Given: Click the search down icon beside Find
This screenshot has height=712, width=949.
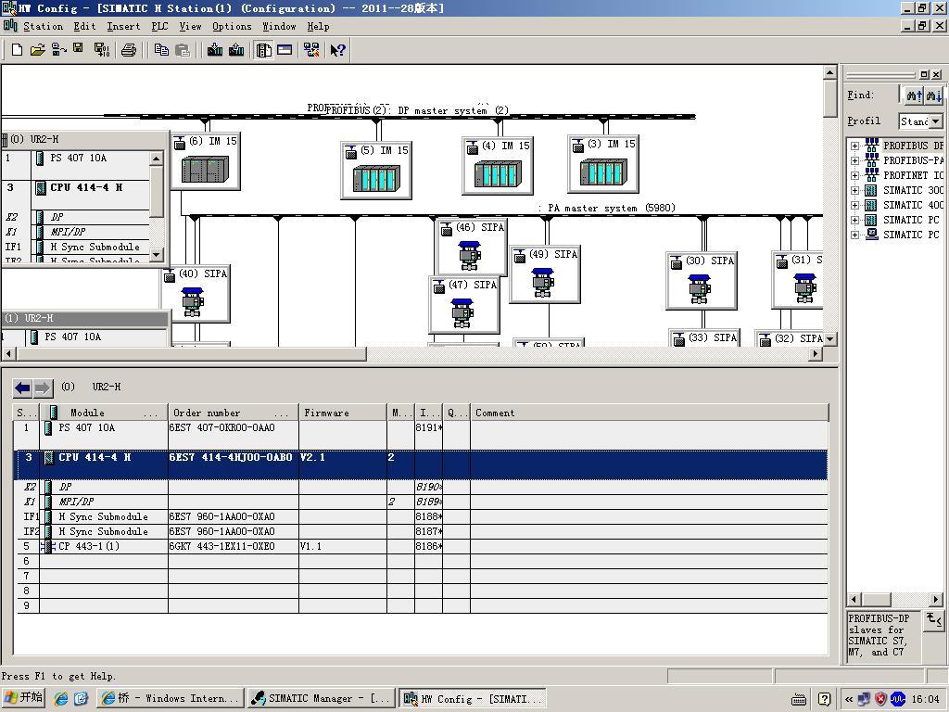Looking at the screenshot, I should 933,95.
